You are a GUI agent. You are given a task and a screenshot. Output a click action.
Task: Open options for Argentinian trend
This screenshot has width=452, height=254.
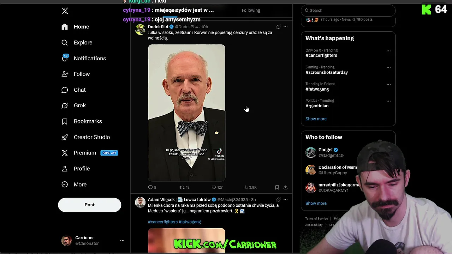point(388,101)
